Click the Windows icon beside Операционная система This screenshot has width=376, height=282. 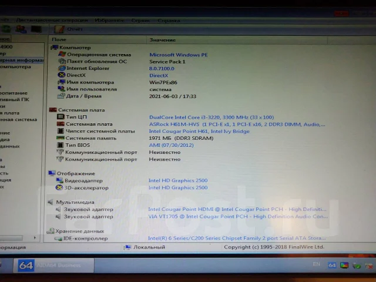click(x=62, y=55)
